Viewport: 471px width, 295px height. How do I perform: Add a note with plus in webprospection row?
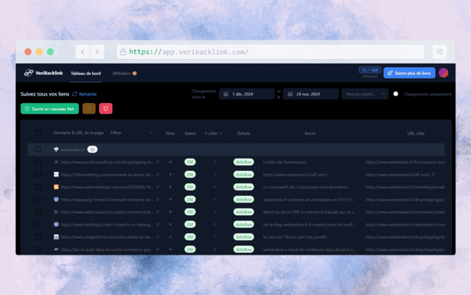point(170,212)
